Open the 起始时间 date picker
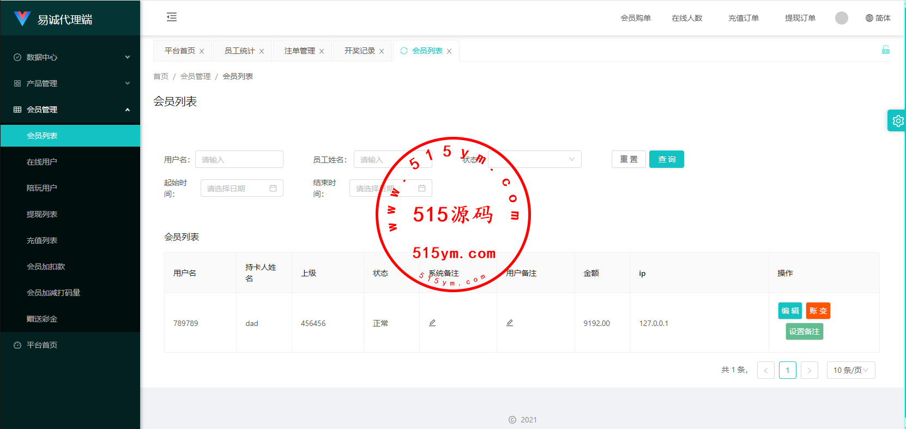Screen dimensions: 906x429 point(241,188)
